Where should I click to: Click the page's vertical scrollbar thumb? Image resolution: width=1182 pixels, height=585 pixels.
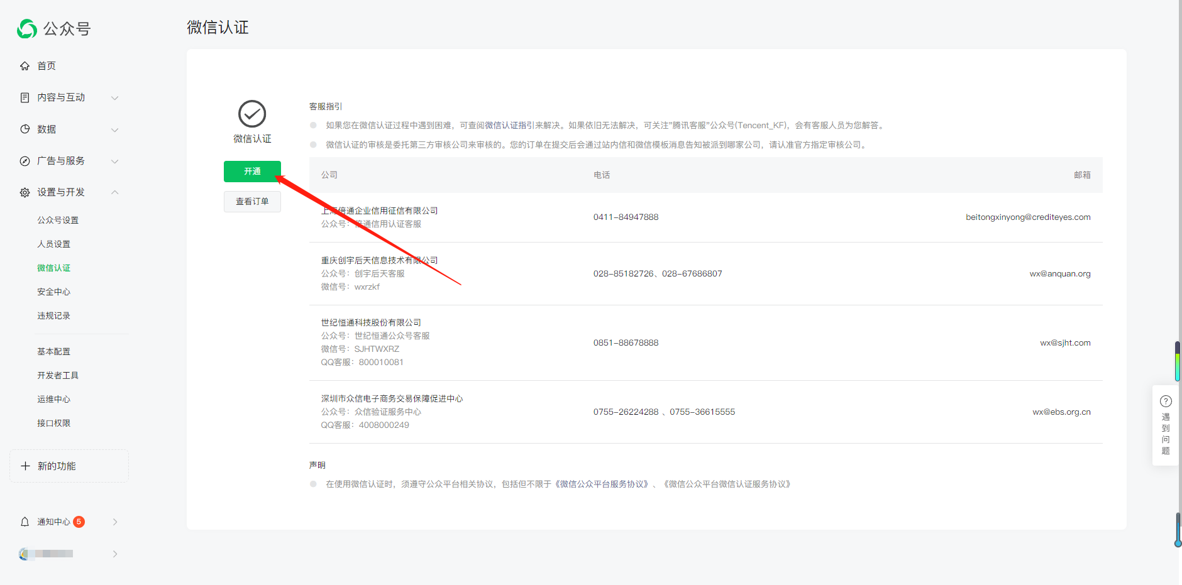click(1178, 361)
